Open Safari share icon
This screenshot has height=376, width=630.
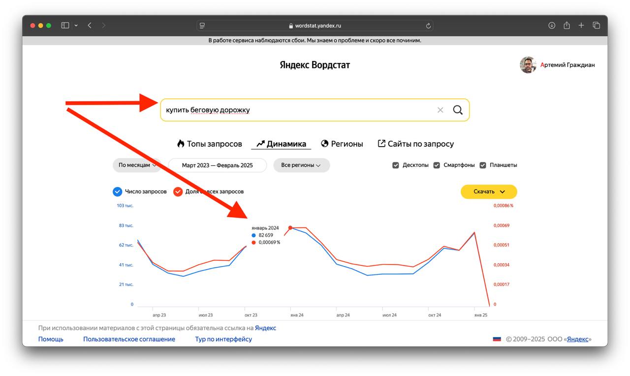coord(567,25)
